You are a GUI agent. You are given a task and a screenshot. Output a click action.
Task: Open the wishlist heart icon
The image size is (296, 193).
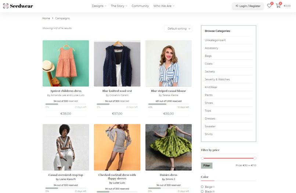269,6
